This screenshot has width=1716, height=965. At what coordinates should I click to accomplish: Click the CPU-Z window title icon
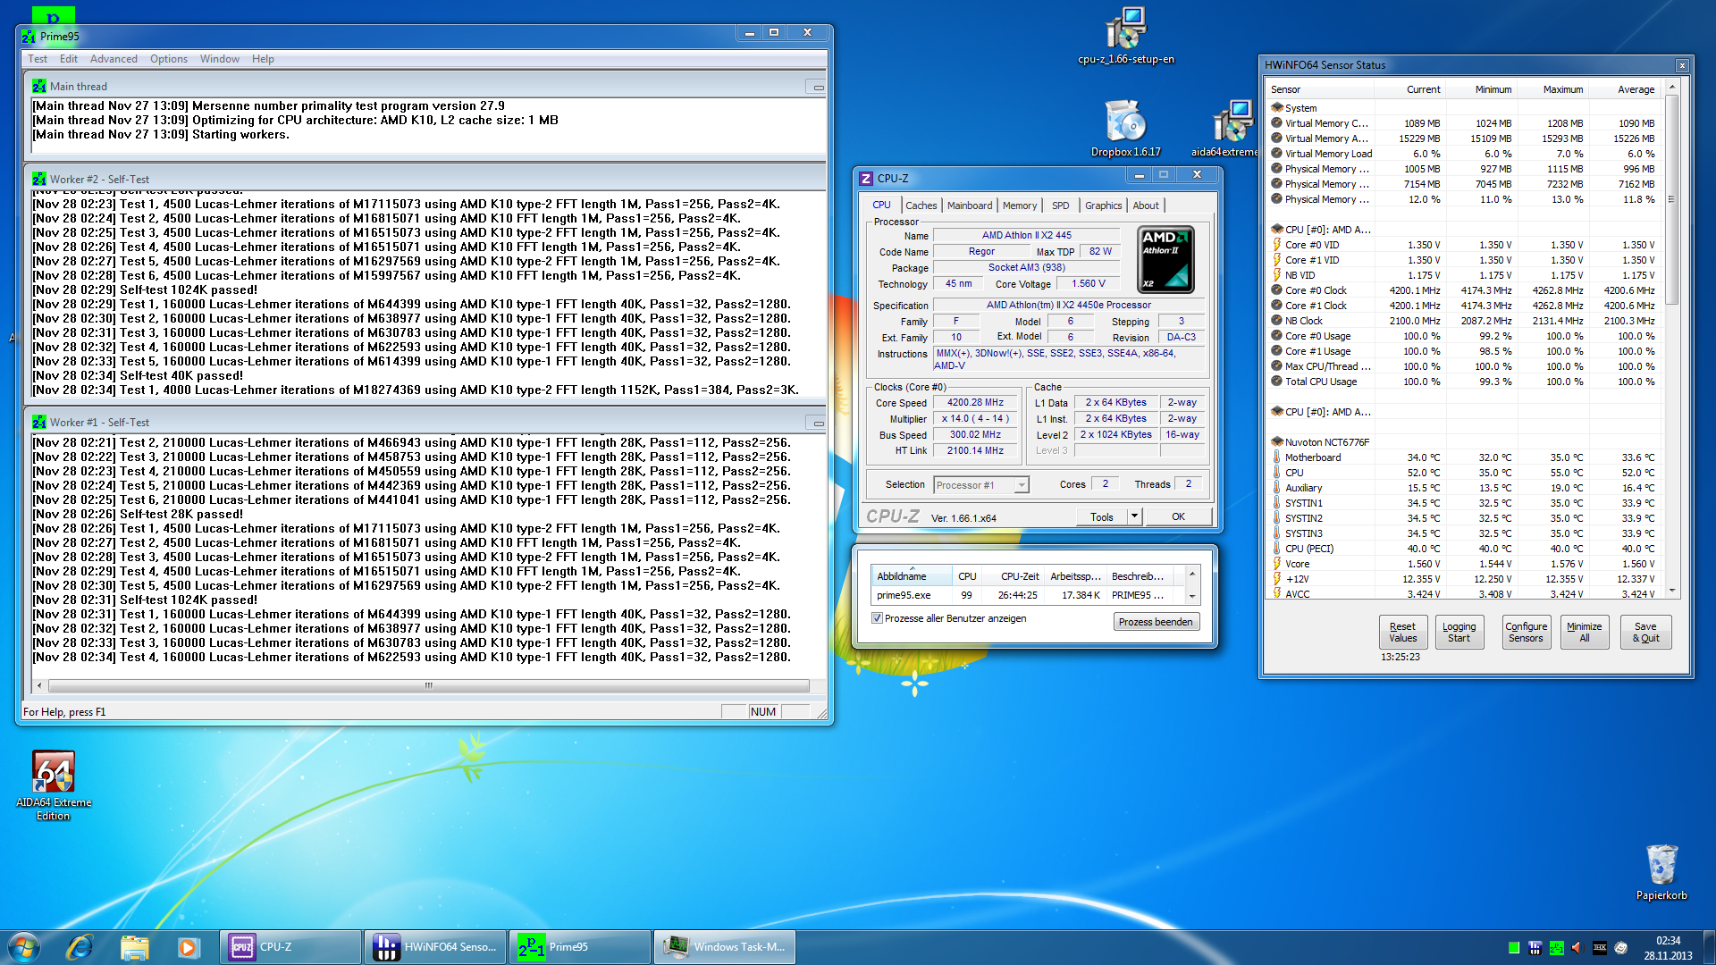866,179
